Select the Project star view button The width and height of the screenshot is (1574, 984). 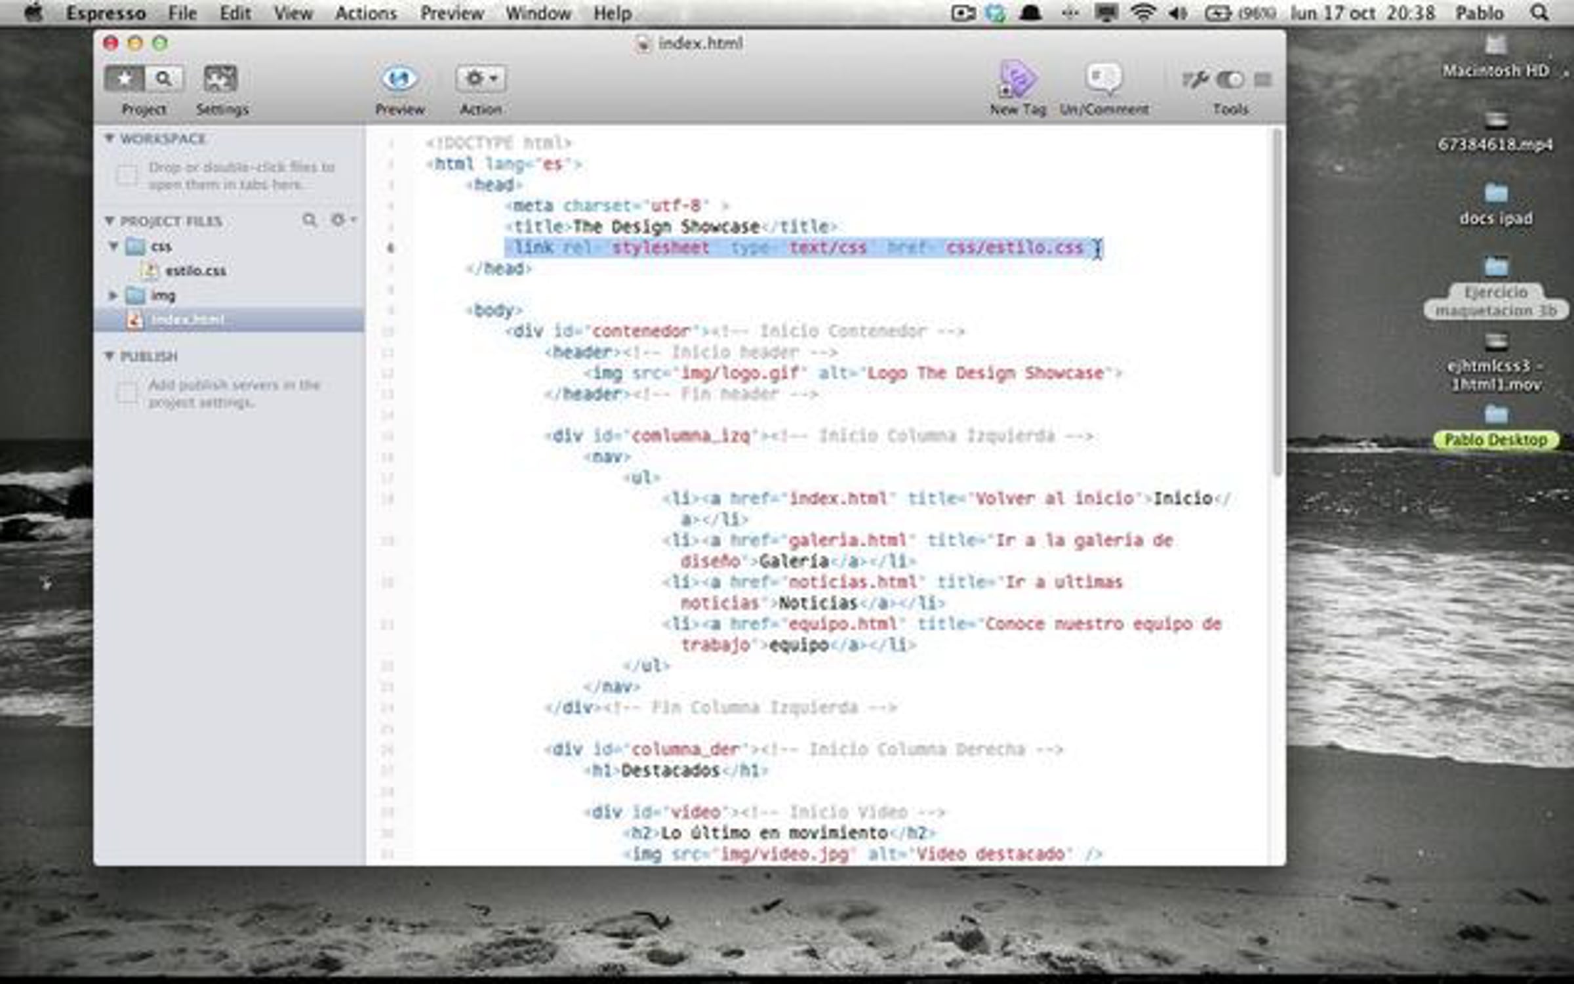pyautogui.click(x=125, y=79)
